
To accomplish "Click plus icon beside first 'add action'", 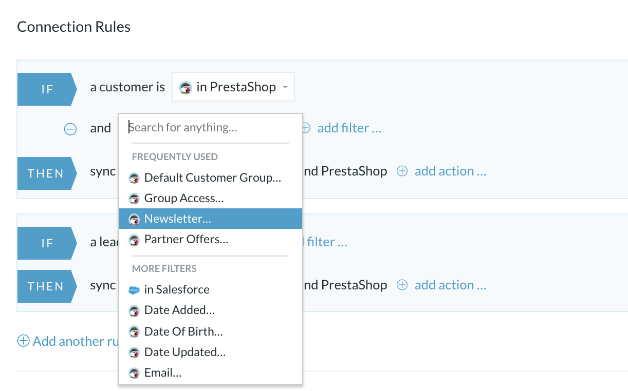I will pos(402,171).
